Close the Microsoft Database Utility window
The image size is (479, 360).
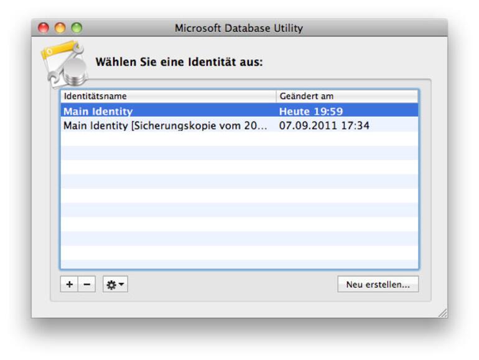[44, 28]
